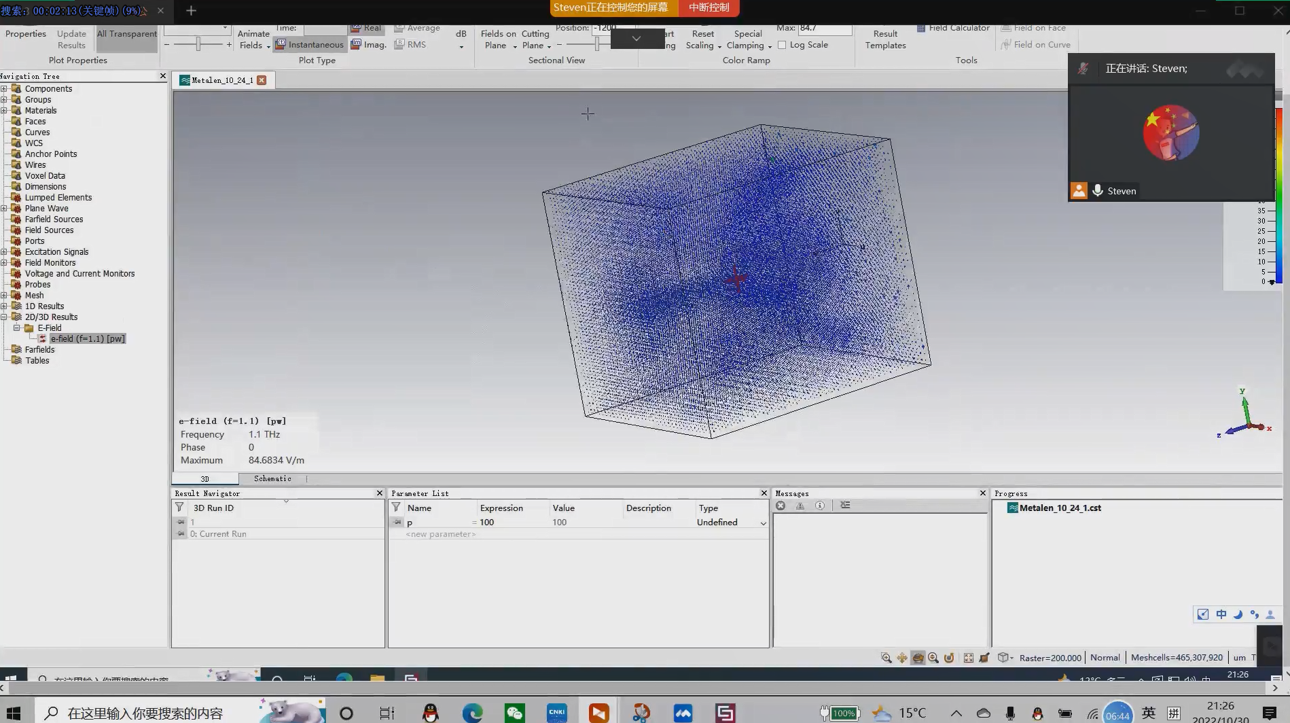Open Fields on Plane dropdown
Image resolution: width=1290 pixels, height=723 pixels.
click(499, 39)
